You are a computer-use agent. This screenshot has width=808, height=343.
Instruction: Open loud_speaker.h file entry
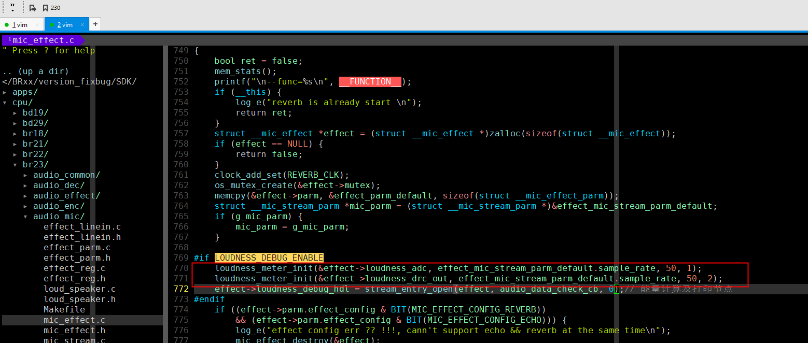(x=79, y=299)
